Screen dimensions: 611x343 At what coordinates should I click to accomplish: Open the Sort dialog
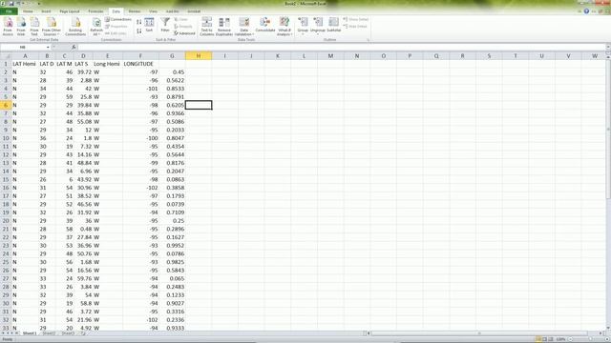pyautogui.click(x=149, y=25)
